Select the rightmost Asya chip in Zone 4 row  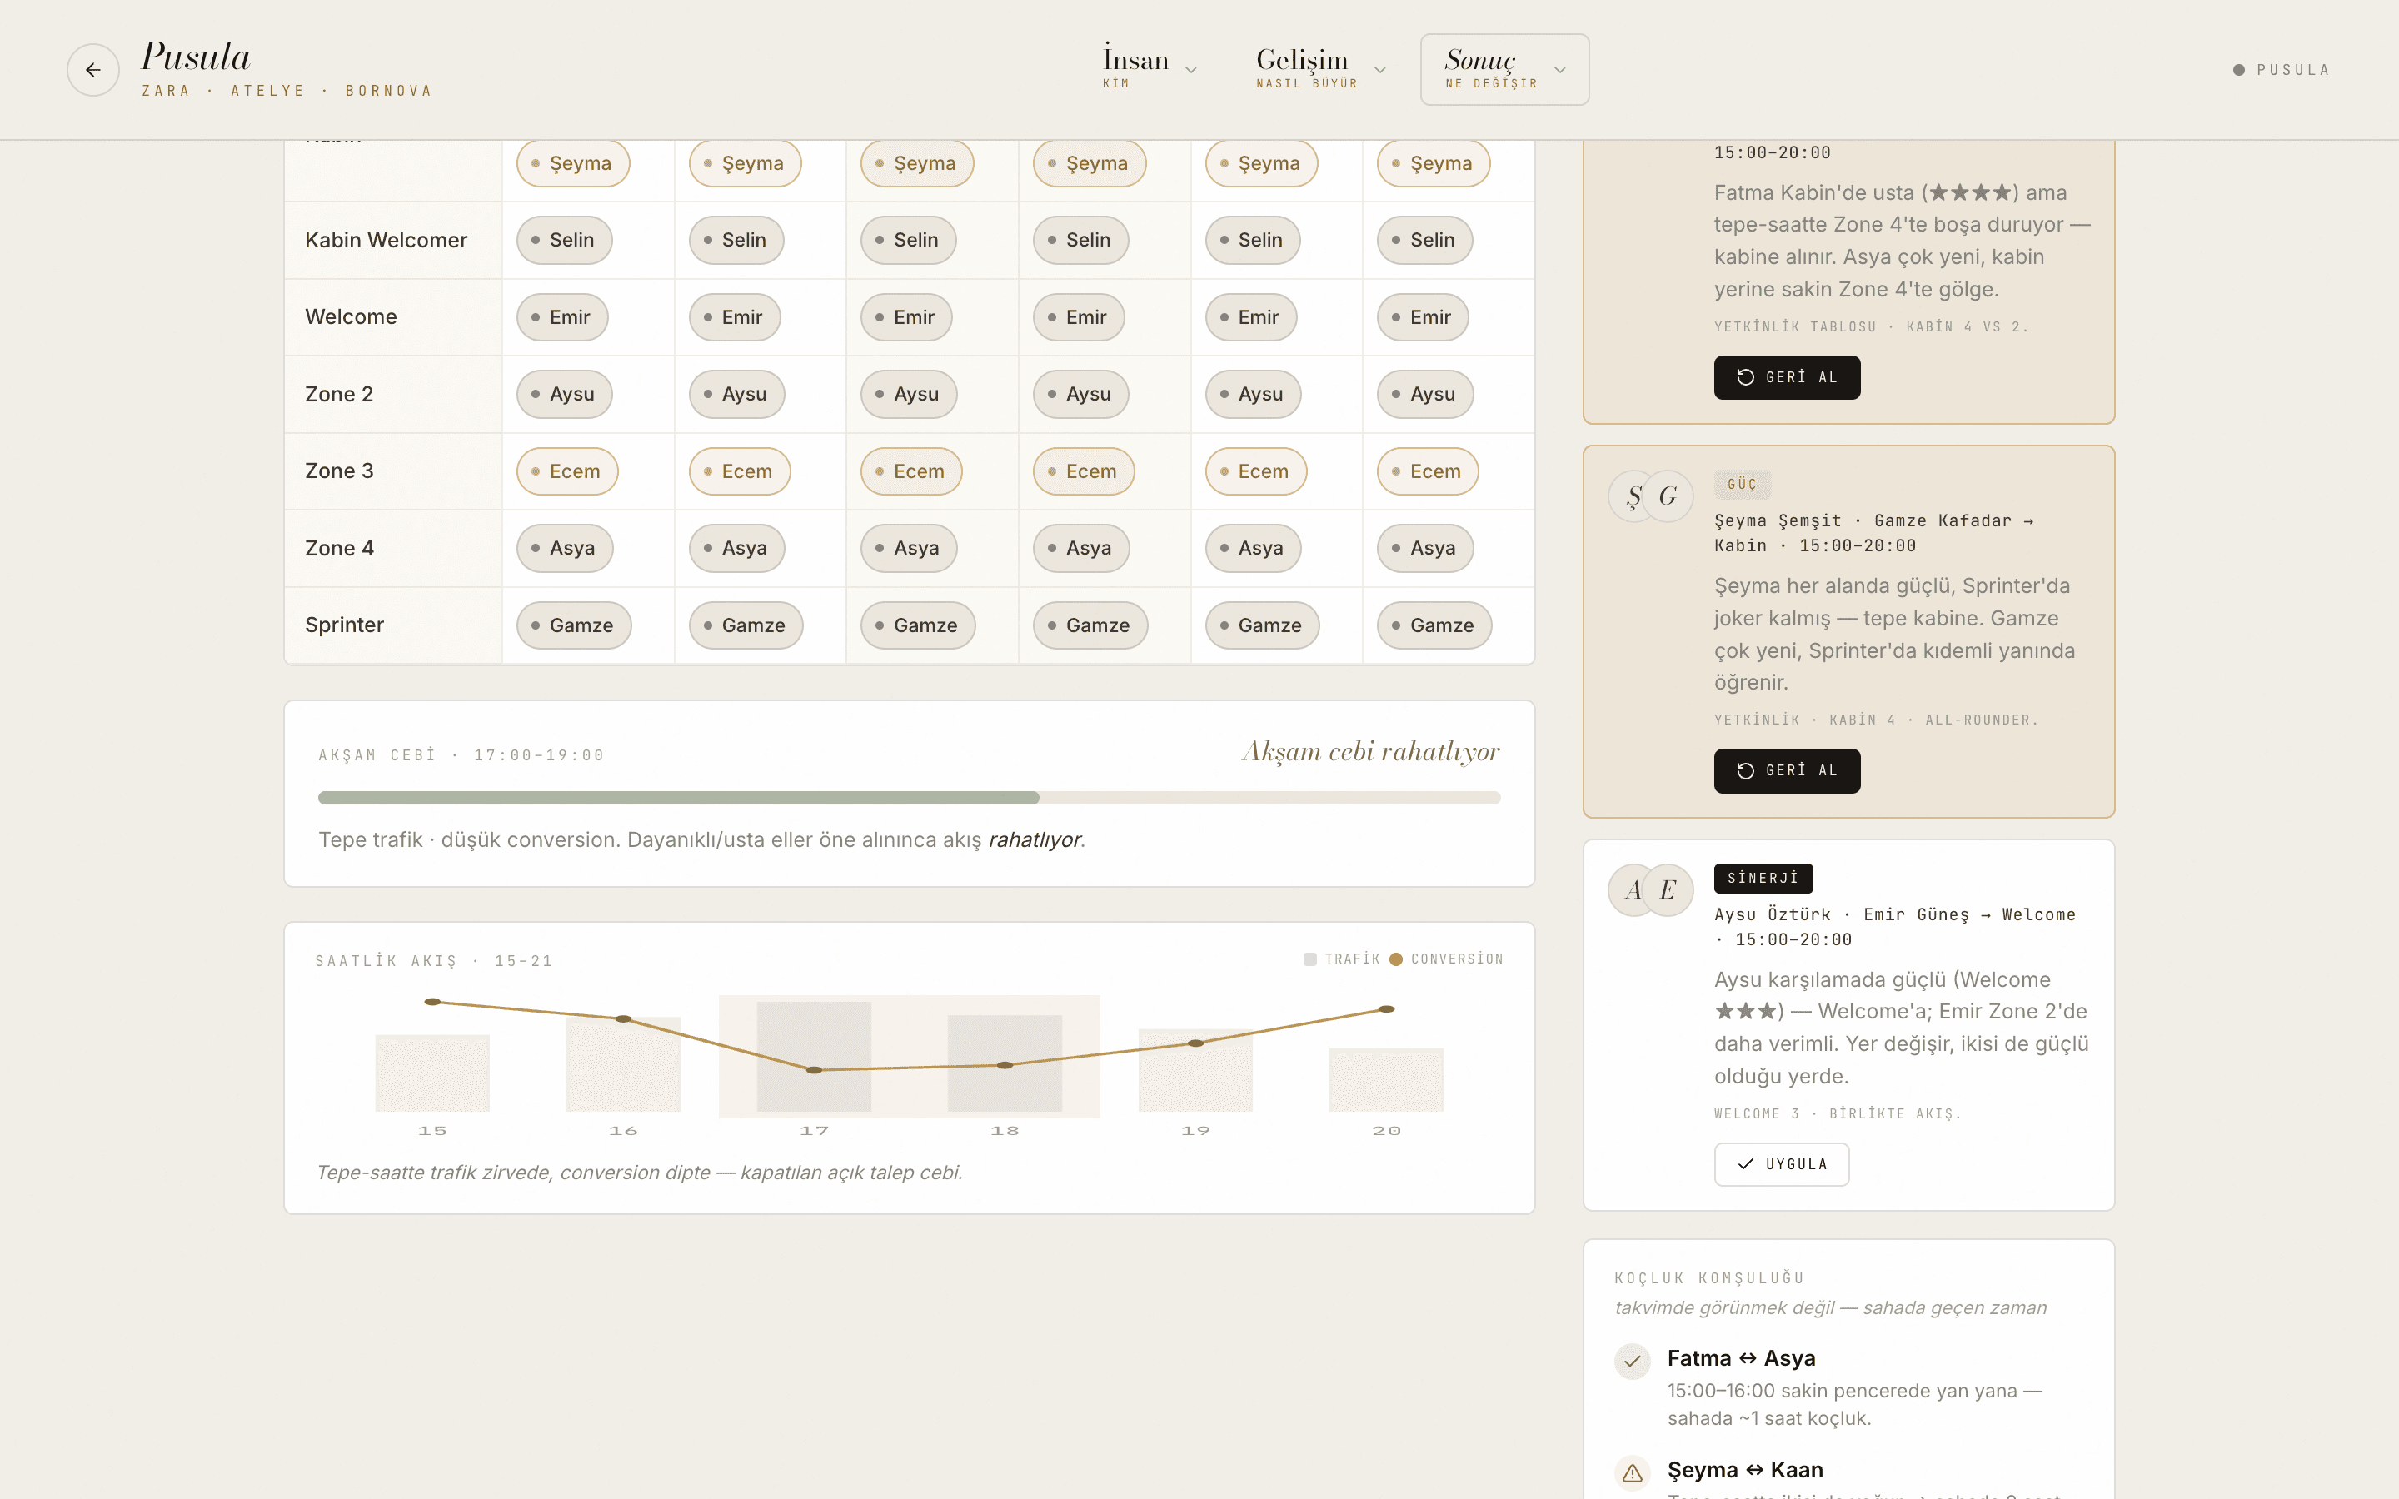(1425, 548)
